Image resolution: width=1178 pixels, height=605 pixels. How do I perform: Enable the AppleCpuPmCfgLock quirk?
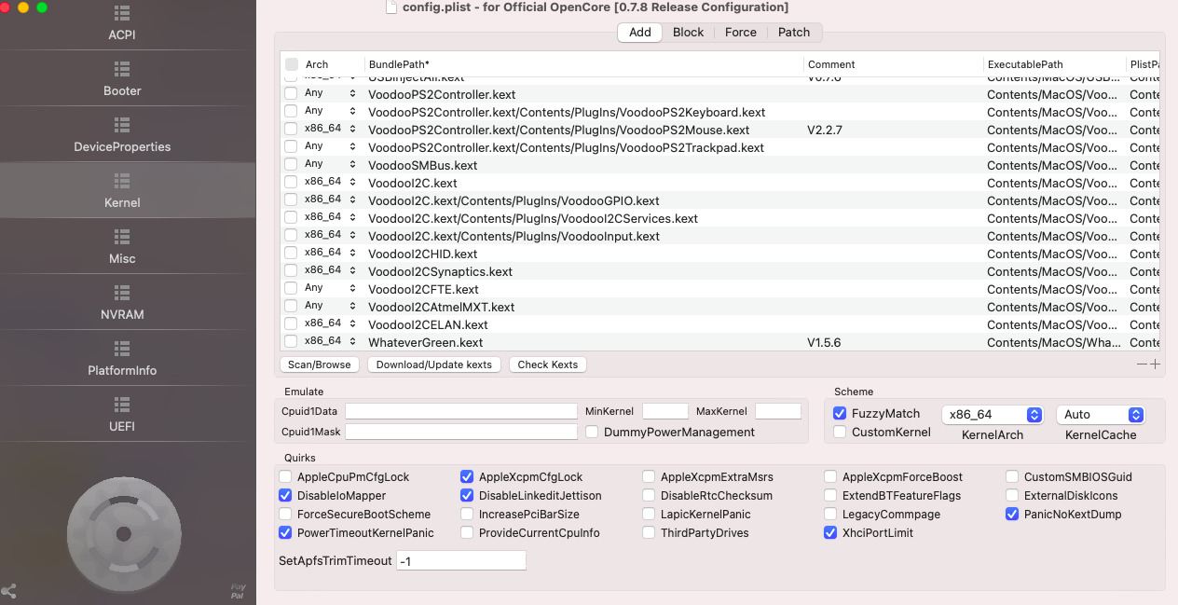(285, 476)
